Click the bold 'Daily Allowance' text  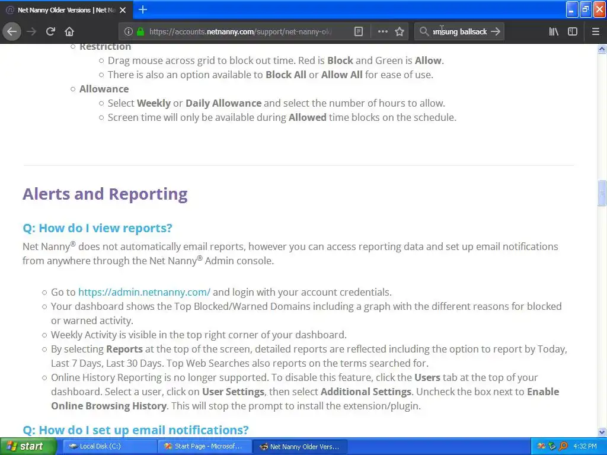coord(223,103)
